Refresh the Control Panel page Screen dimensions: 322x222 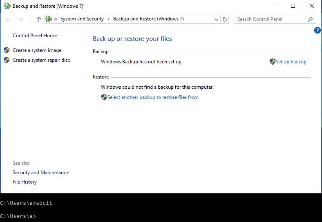(x=225, y=19)
